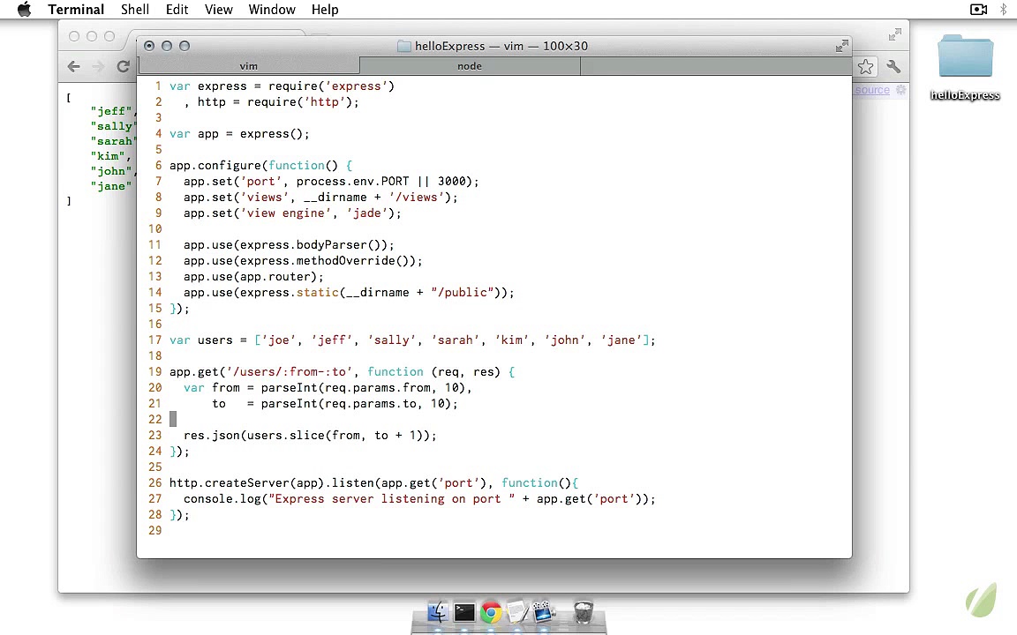Reload the page in Chrome
Screen dimensions: 1017x635
click(123, 66)
